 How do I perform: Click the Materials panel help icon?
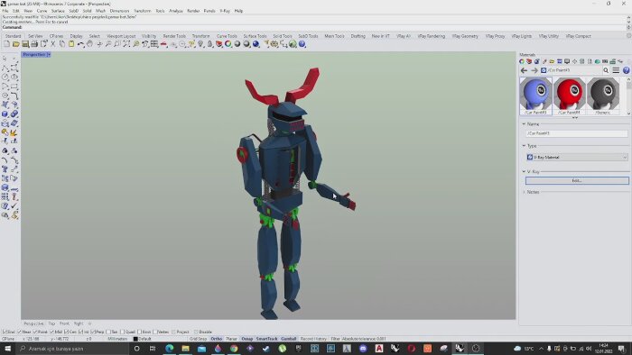coord(626,70)
